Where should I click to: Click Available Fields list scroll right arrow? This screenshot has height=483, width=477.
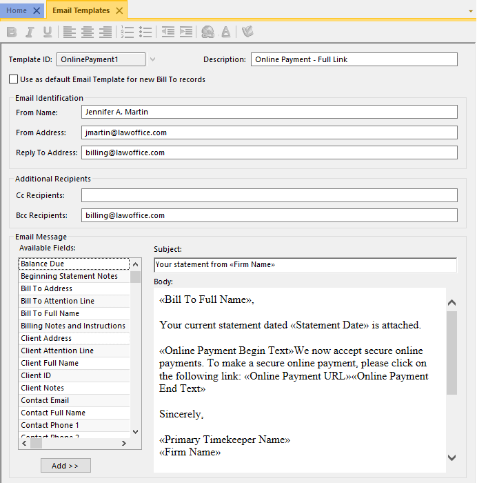tap(123, 443)
